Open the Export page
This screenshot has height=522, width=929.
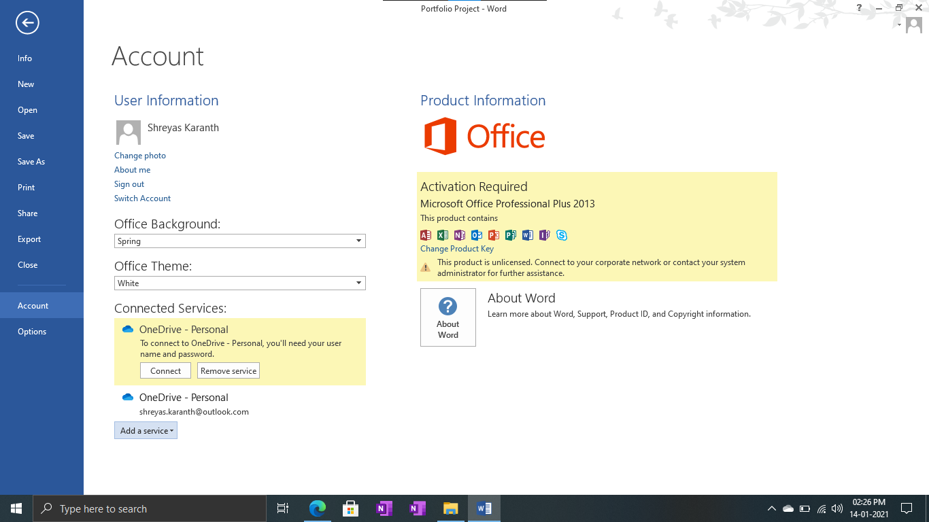pyautogui.click(x=41, y=239)
